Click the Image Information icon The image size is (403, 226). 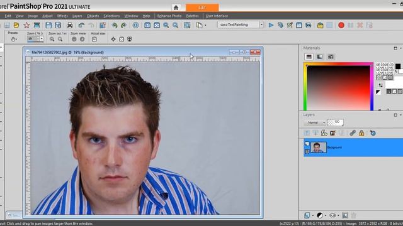click(136, 25)
